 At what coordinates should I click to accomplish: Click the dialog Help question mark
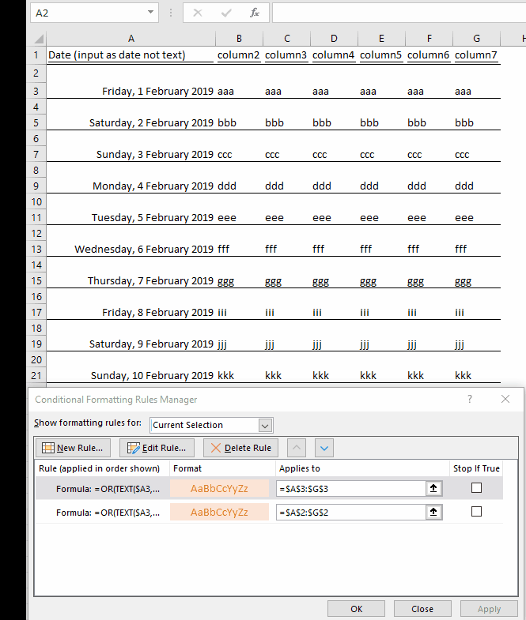coord(470,400)
